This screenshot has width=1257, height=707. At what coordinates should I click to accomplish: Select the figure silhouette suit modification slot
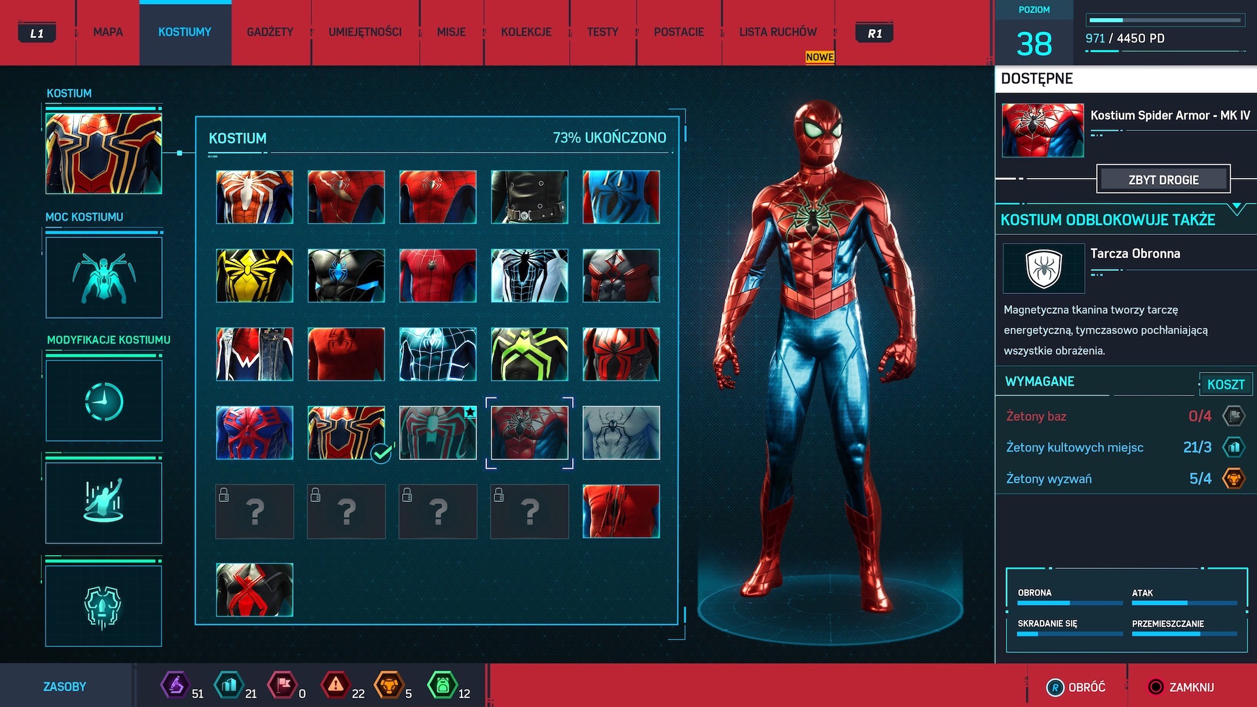tap(103, 503)
